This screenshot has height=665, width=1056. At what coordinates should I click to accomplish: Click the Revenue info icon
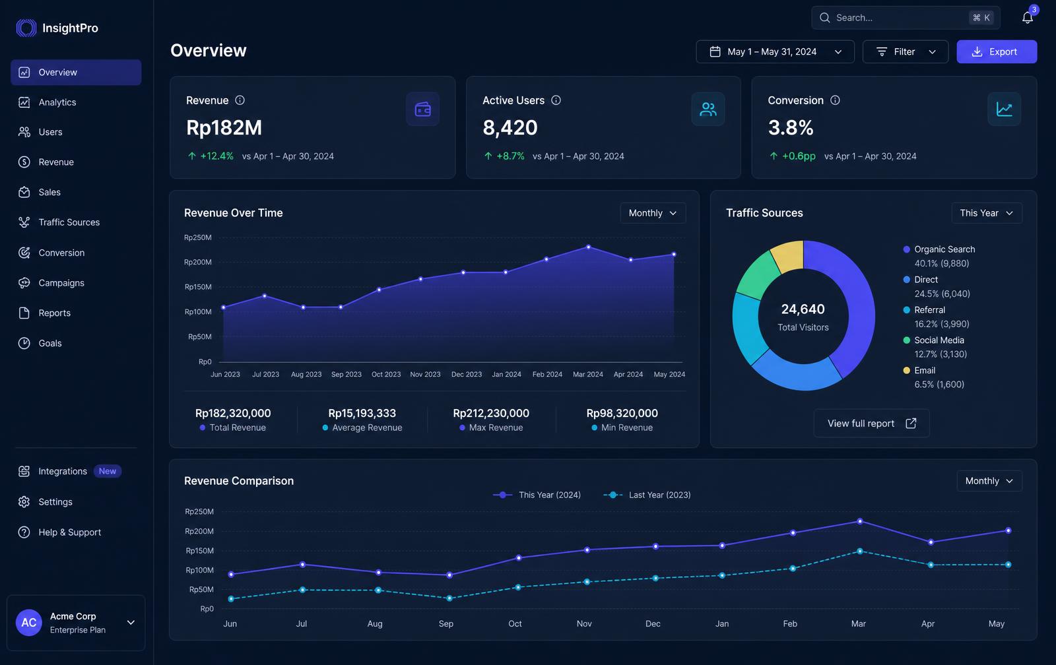point(240,100)
